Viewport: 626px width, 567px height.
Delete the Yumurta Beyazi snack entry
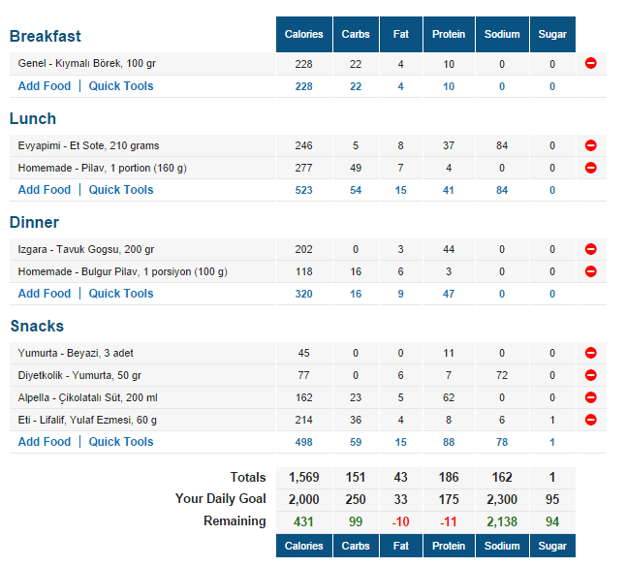(x=590, y=353)
